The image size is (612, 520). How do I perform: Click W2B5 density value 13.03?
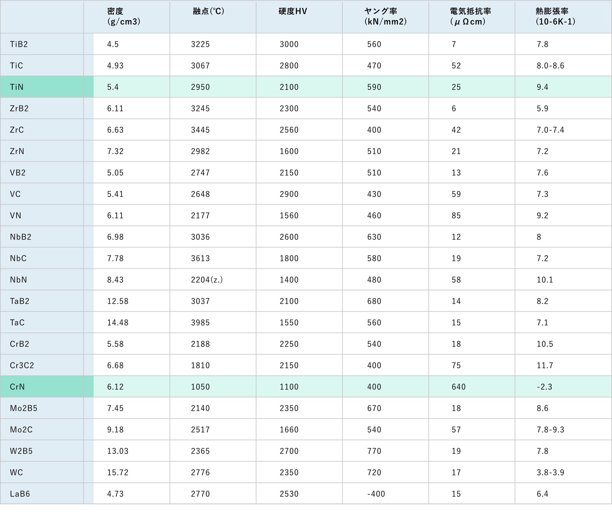118,451
